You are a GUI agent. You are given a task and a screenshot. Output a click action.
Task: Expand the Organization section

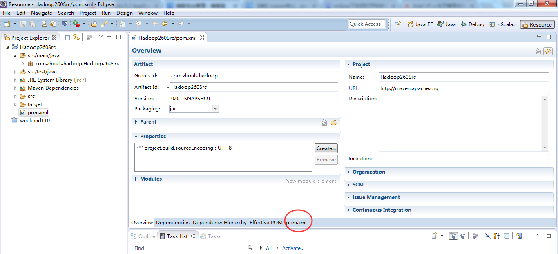pos(348,172)
